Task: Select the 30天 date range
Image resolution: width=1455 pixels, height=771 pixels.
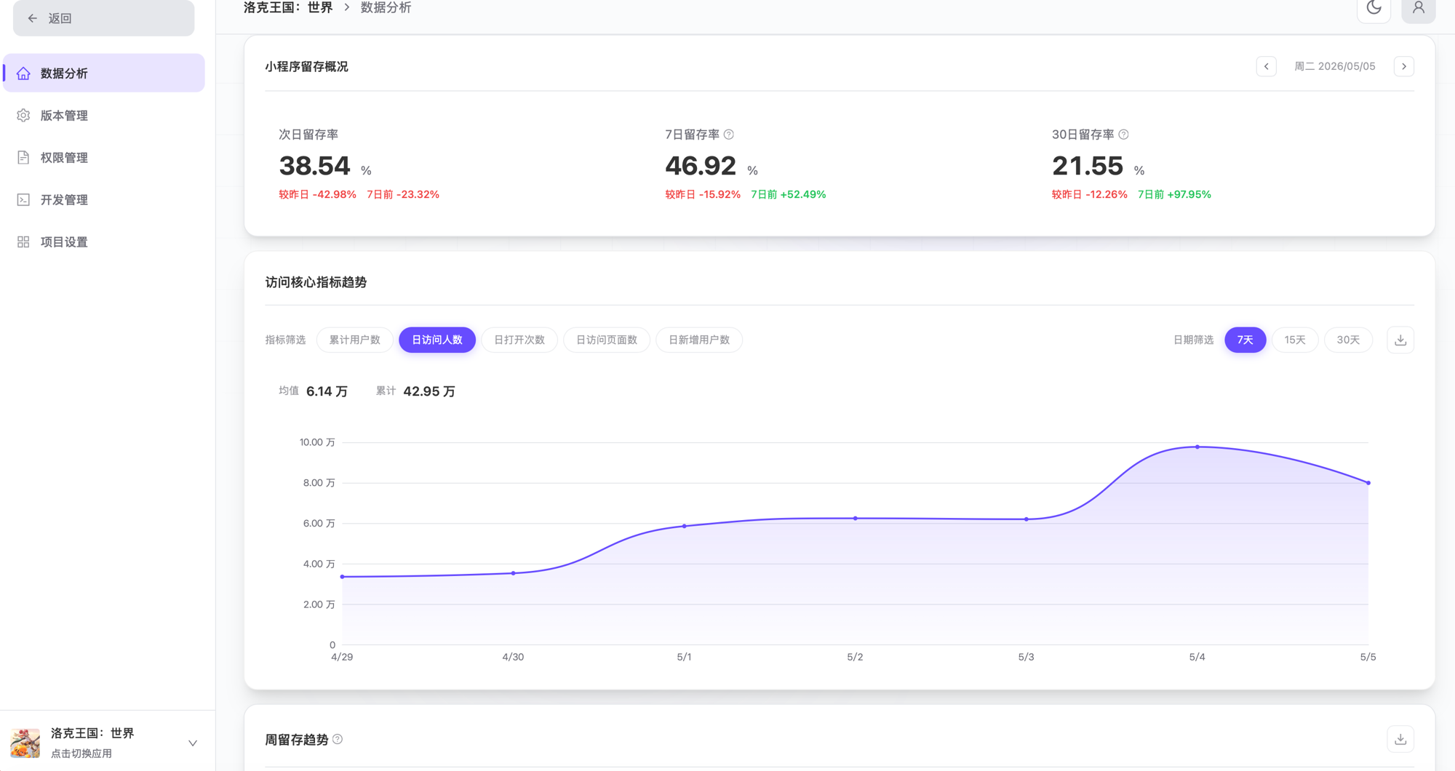Action: pos(1347,340)
